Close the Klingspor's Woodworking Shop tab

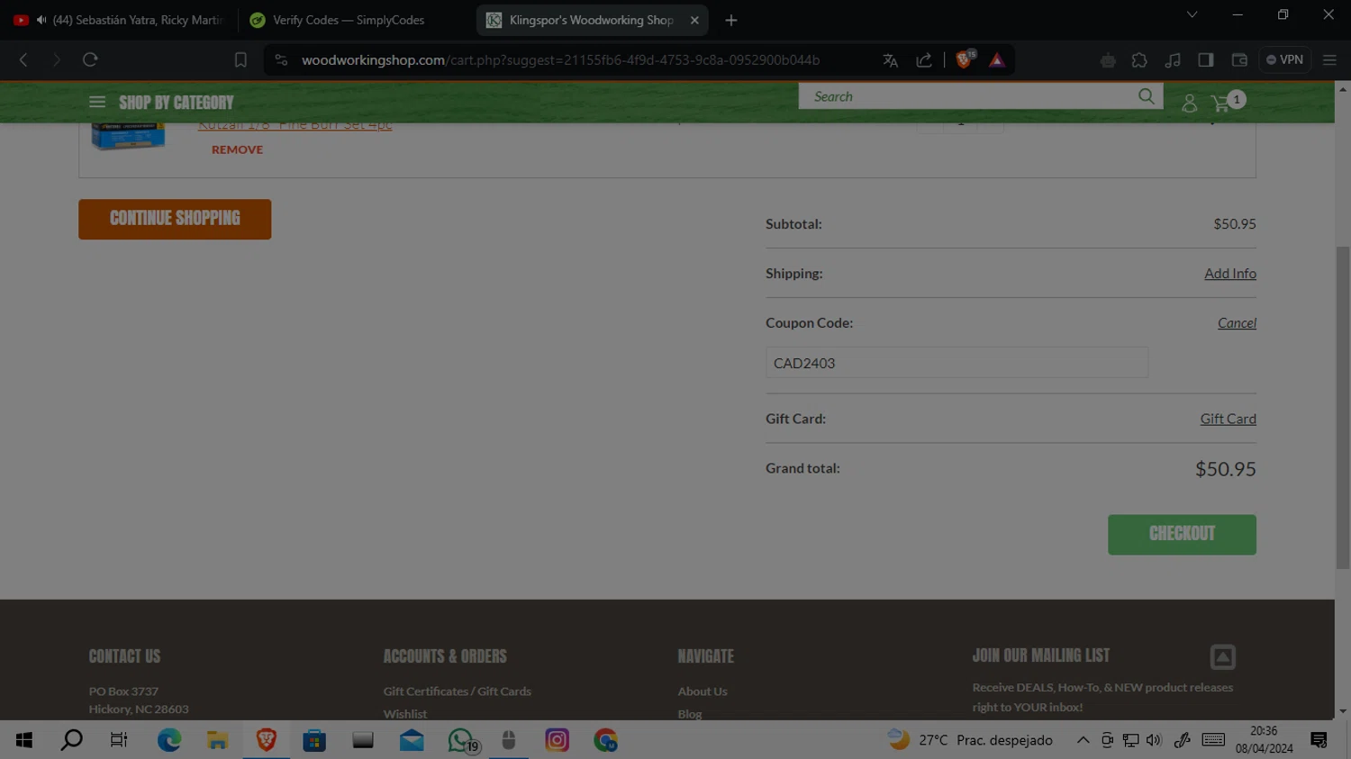tap(694, 20)
